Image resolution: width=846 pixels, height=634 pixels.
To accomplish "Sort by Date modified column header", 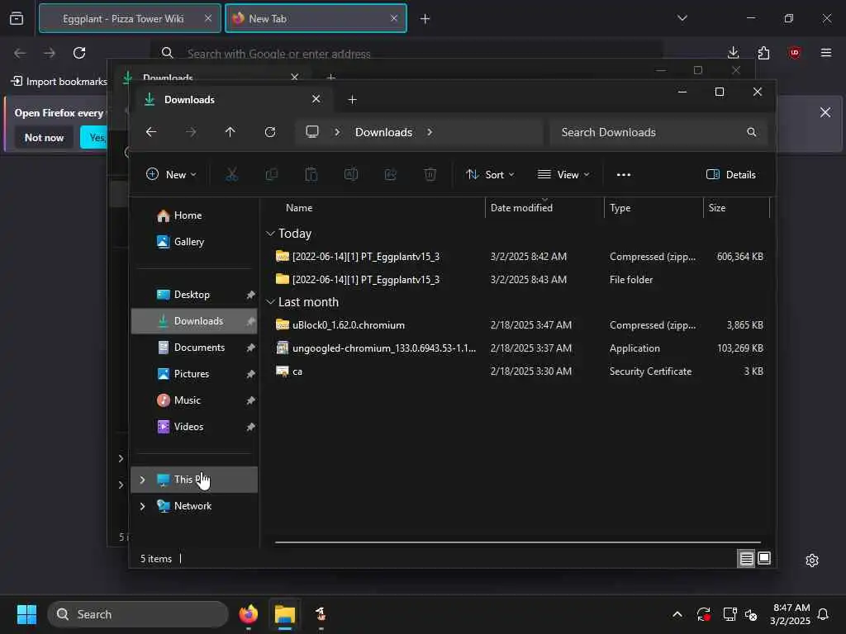I will (x=544, y=207).
